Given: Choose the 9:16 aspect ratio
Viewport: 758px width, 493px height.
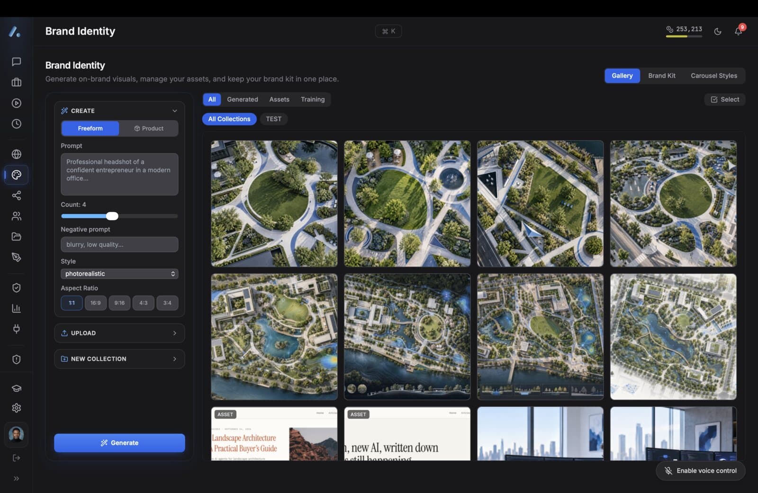Looking at the screenshot, I should 119,303.
